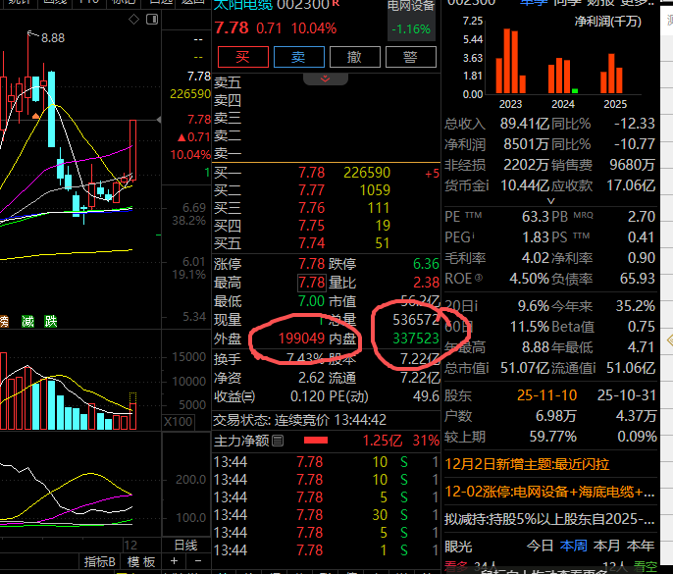Expand the order book red double-chevron
The image size is (673, 574).
click(326, 78)
